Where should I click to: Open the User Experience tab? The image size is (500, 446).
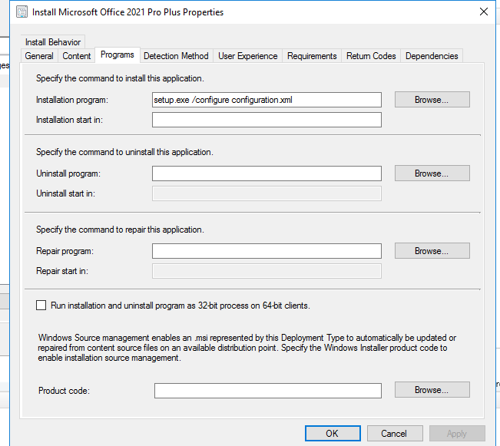click(248, 56)
